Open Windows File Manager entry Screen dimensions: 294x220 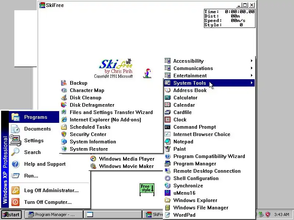[209, 208]
